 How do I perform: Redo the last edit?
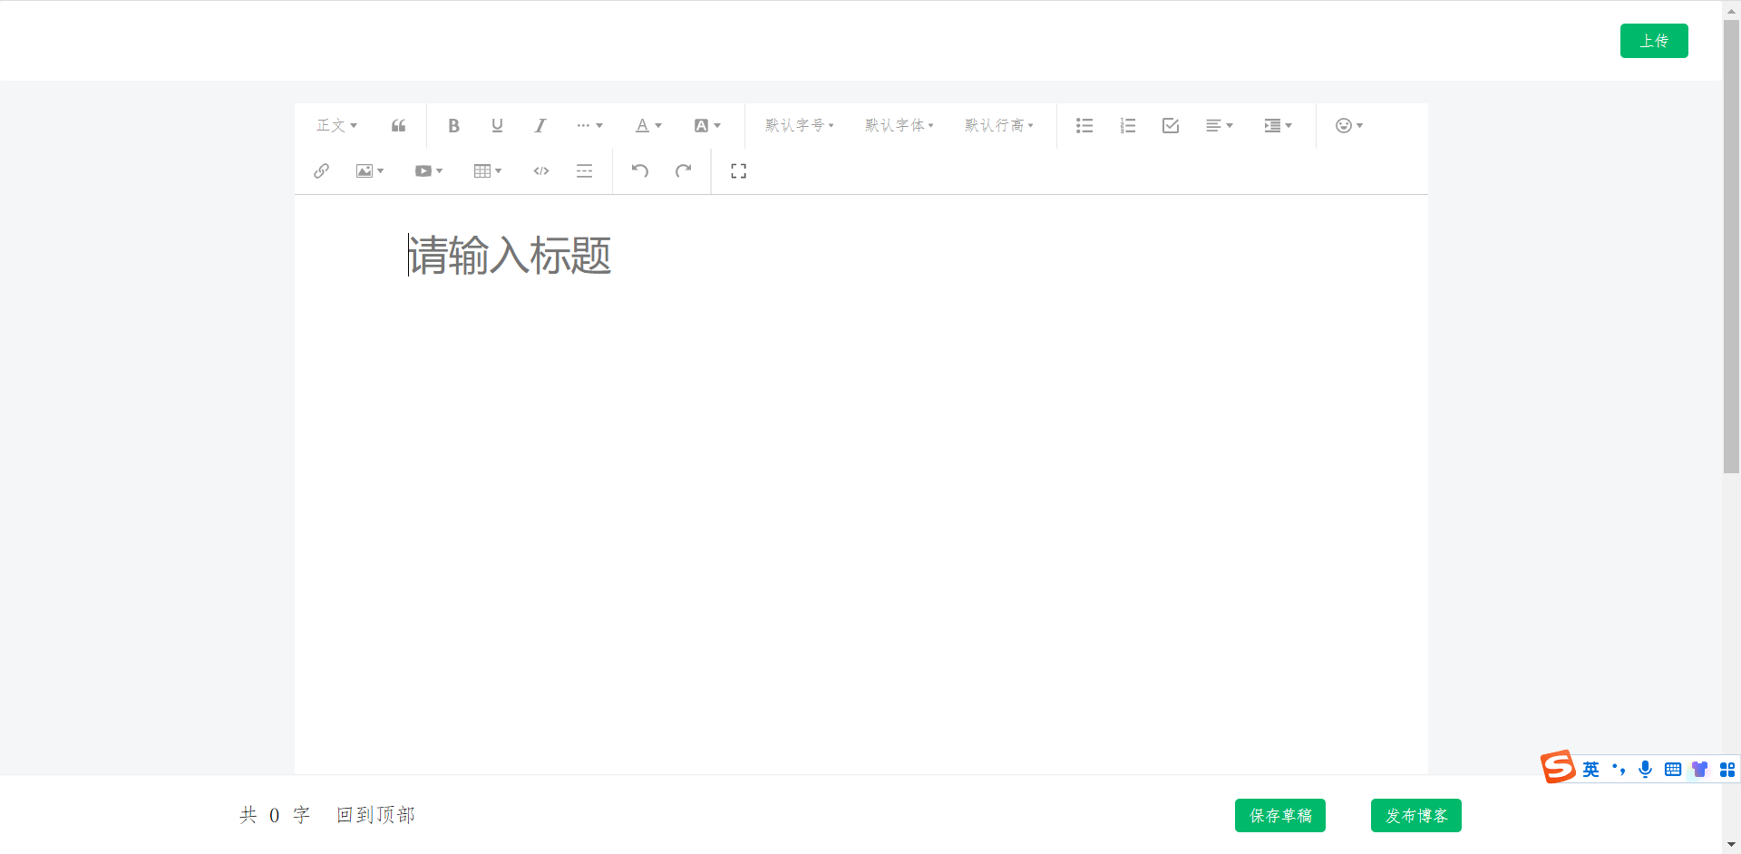click(x=684, y=170)
